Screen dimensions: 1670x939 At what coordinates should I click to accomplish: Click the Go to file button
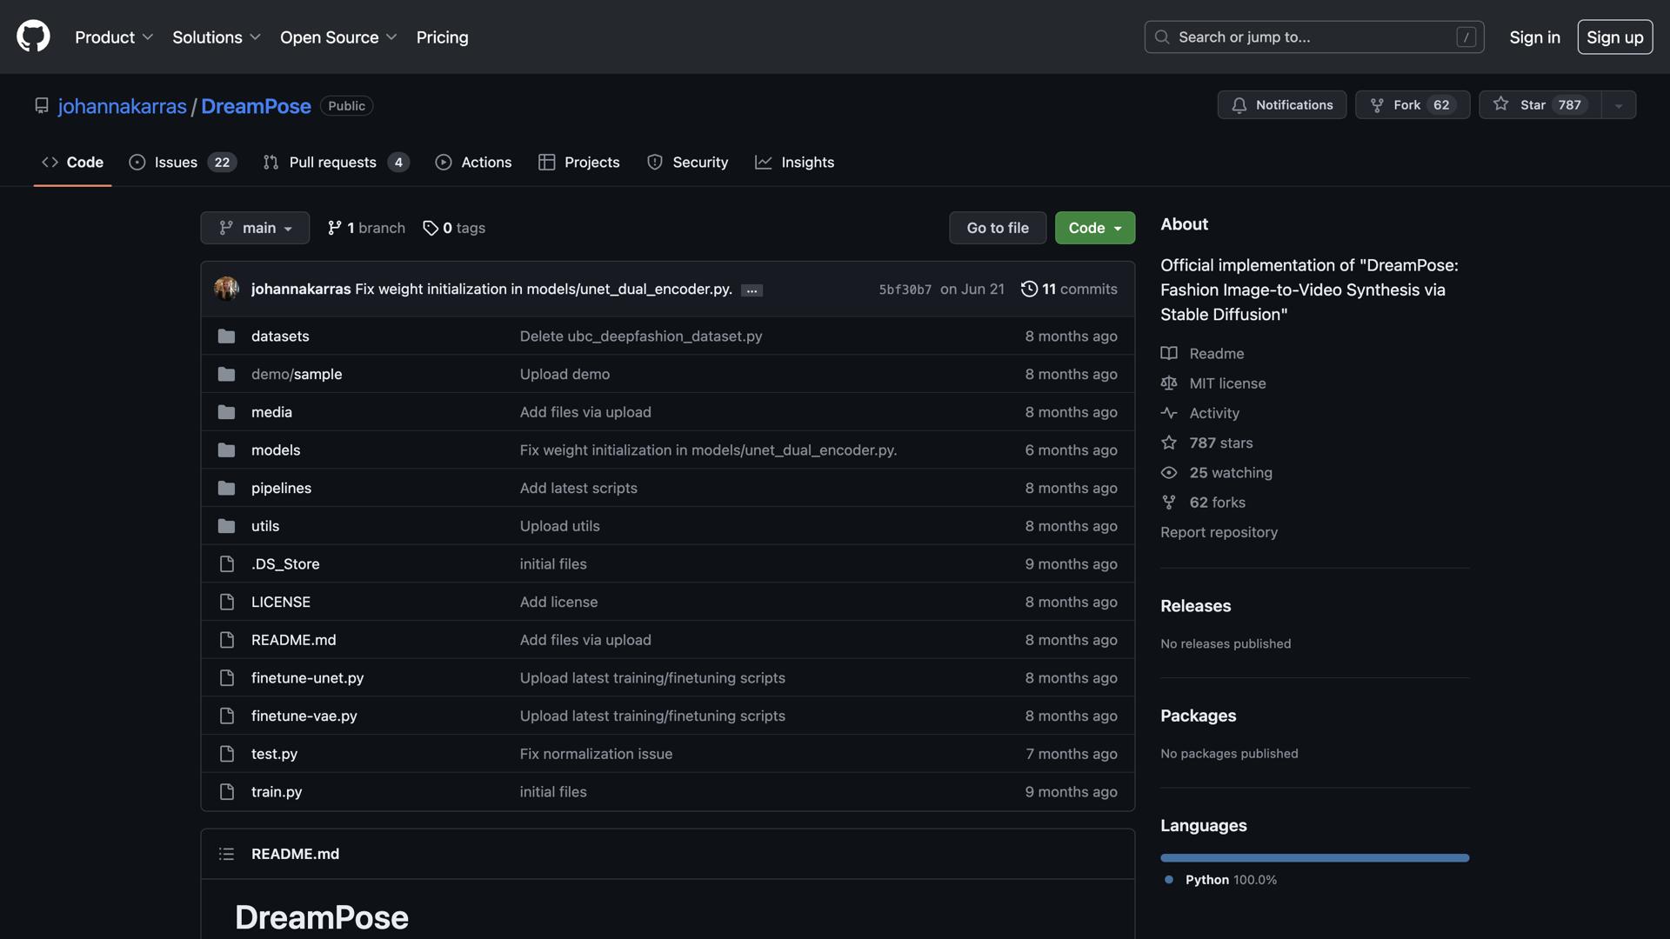click(997, 228)
